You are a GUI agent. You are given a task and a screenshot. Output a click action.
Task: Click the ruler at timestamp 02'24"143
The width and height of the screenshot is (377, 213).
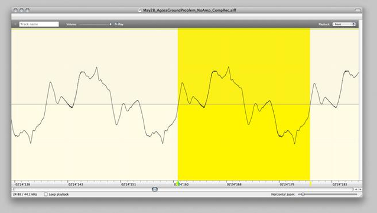76,185
